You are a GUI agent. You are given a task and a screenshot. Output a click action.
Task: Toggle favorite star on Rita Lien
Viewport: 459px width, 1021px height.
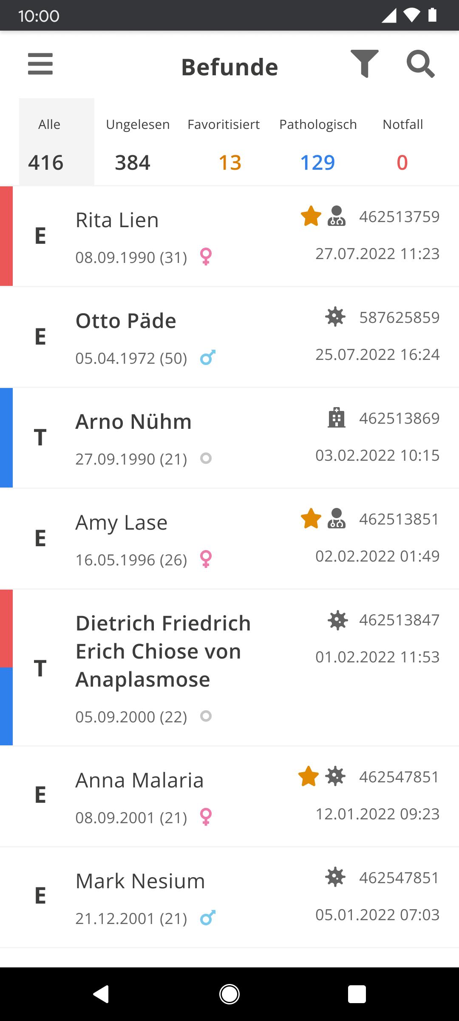tap(311, 216)
